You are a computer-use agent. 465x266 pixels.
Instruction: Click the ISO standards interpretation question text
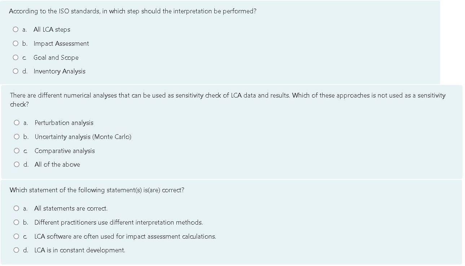(x=133, y=11)
